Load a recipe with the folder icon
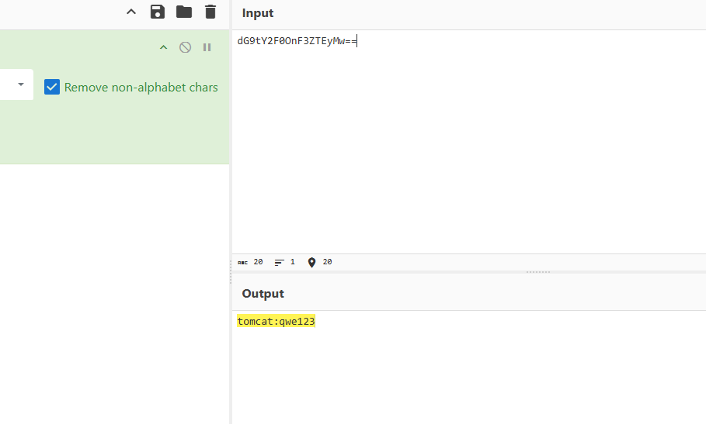706x424 pixels. (x=184, y=12)
